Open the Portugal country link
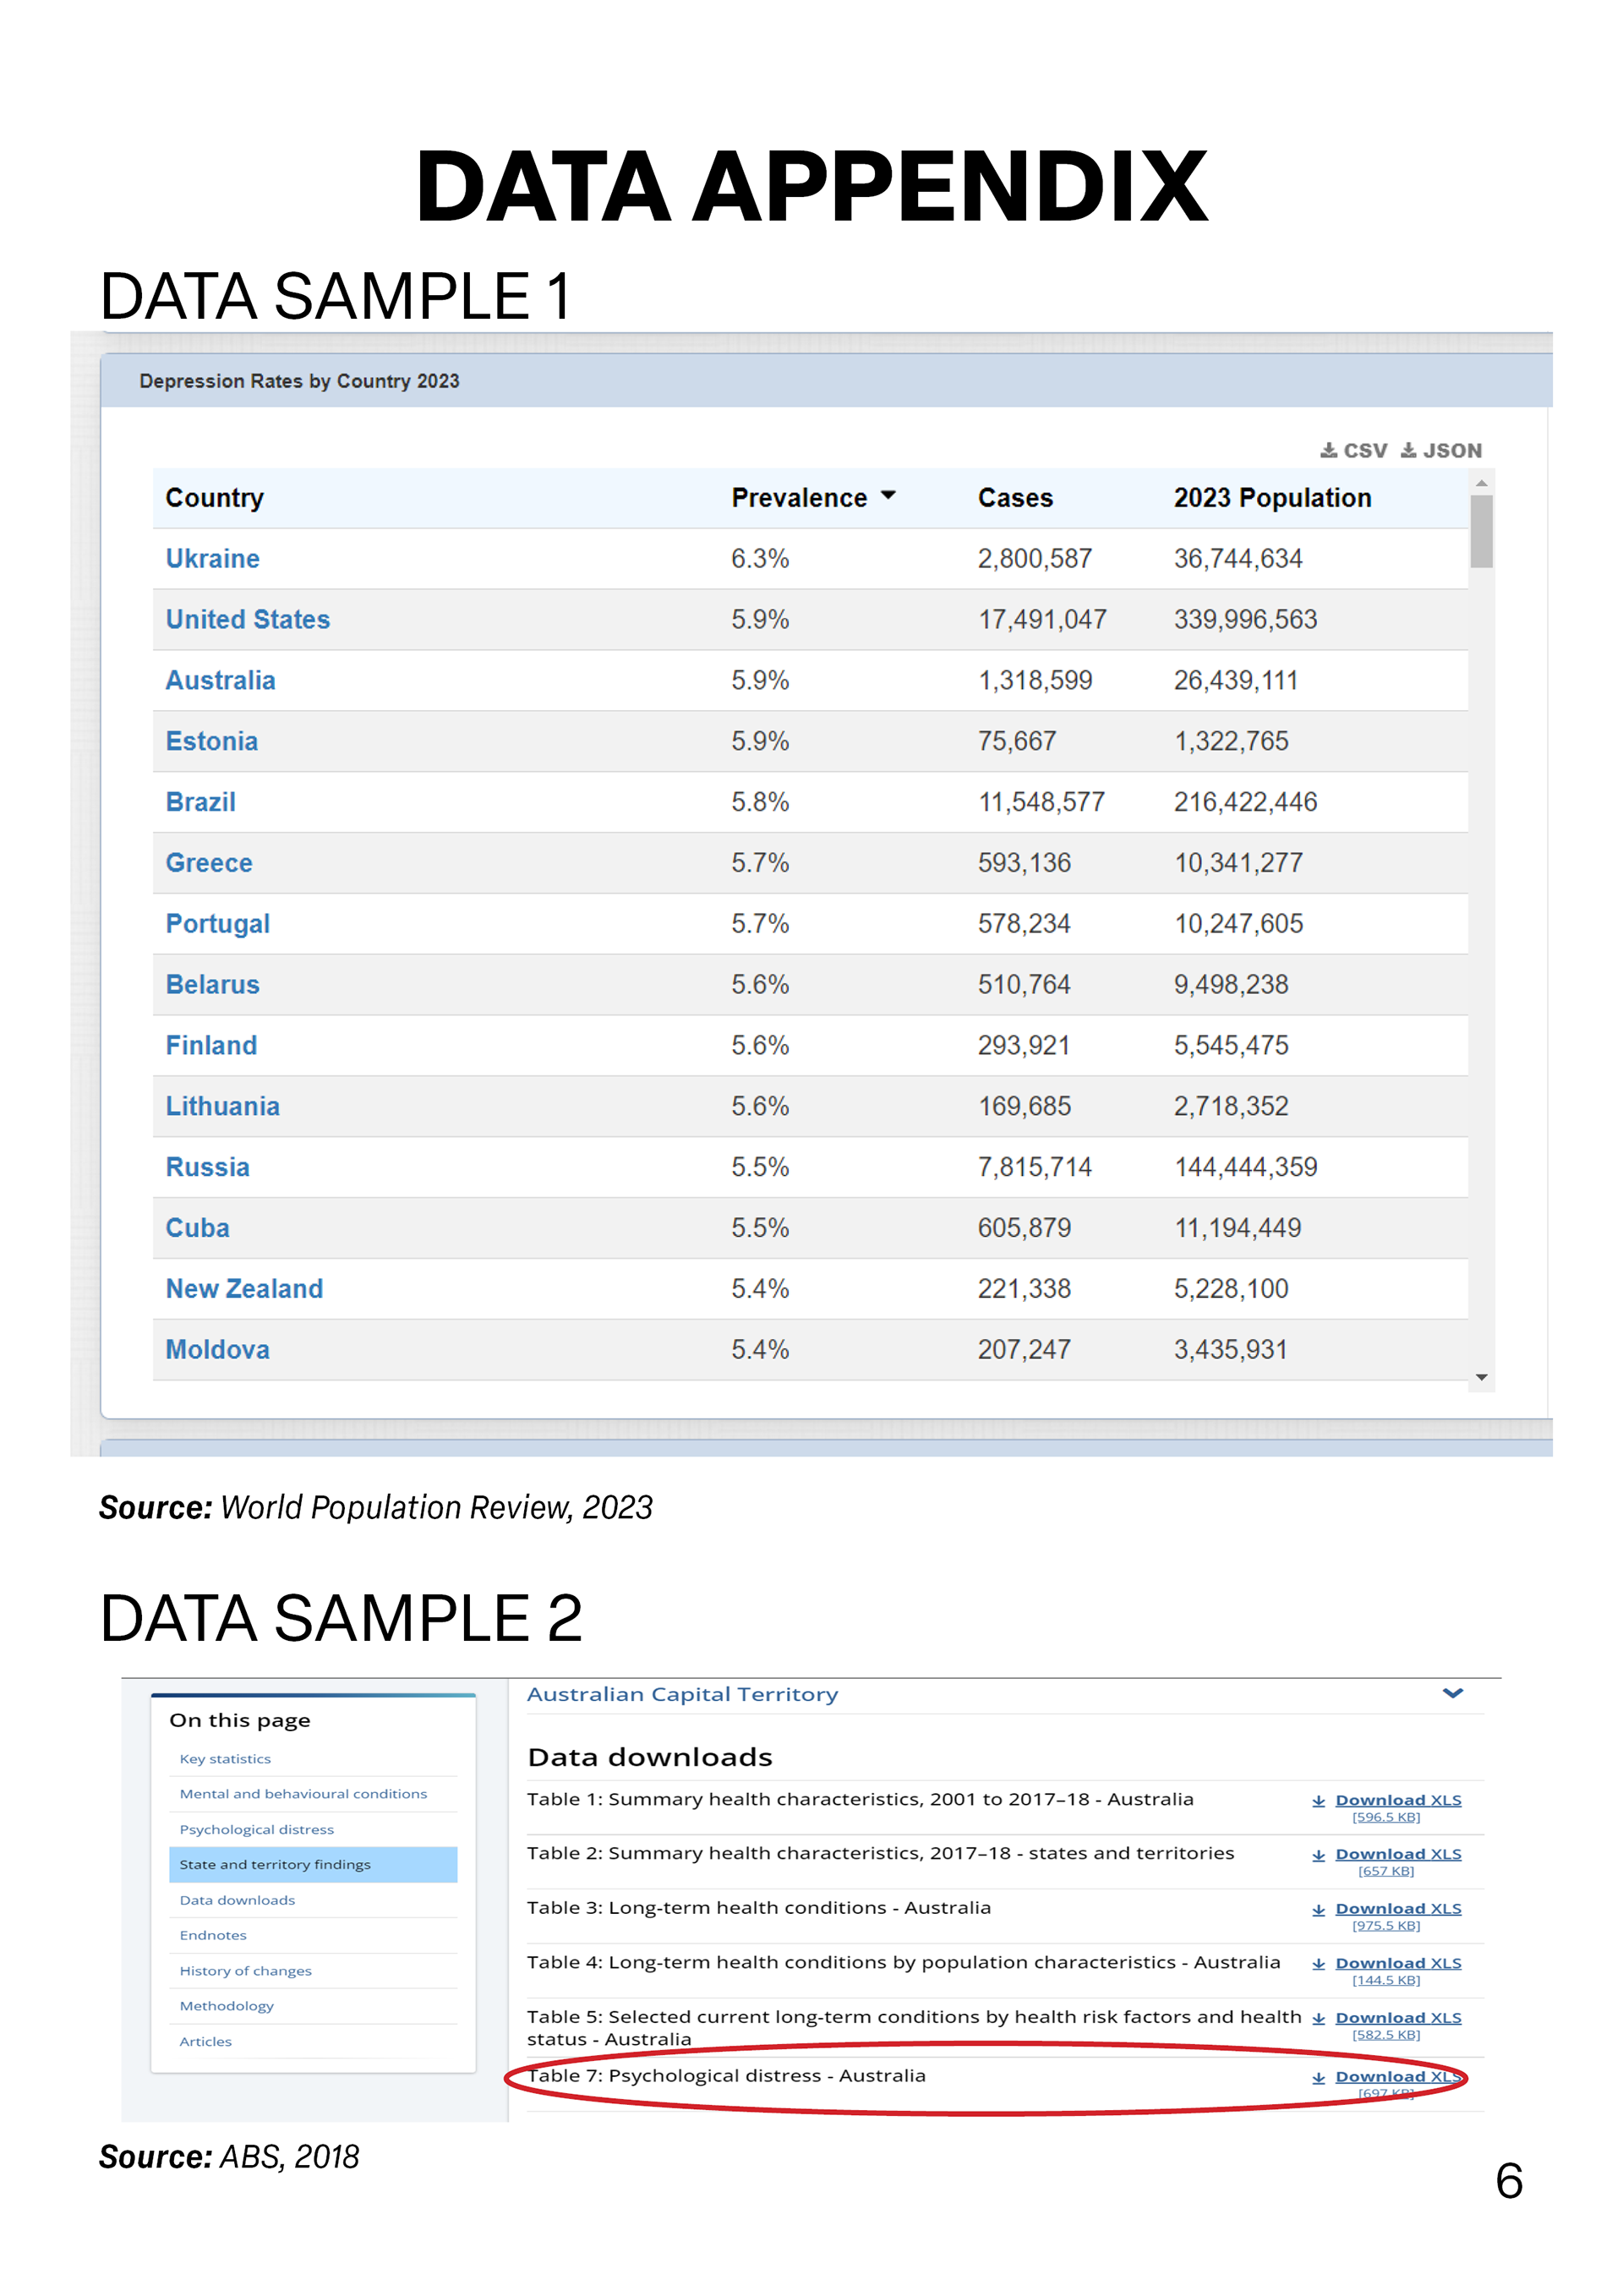 pyautogui.click(x=218, y=925)
